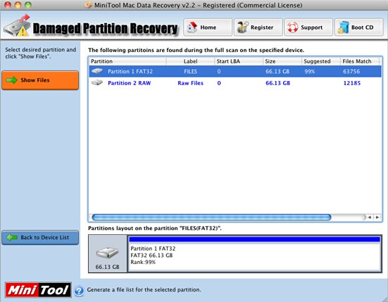Click the blue question mark help icon
This screenshot has width=388, height=302.
[79, 291]
